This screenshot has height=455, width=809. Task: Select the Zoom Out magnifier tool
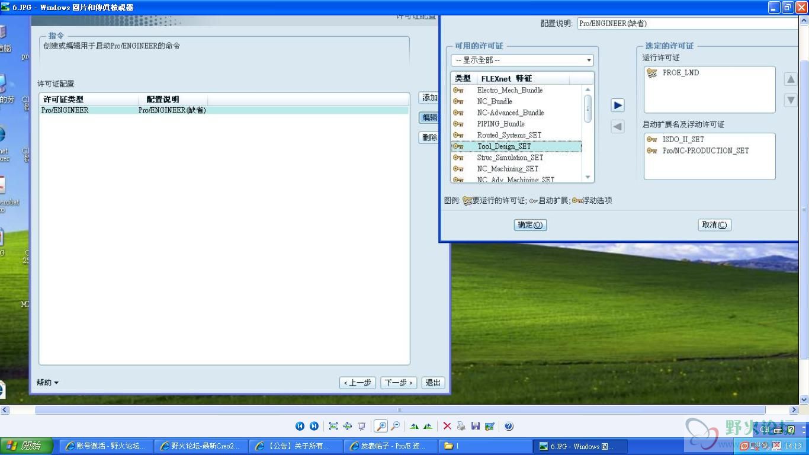[x=395, y=426]
